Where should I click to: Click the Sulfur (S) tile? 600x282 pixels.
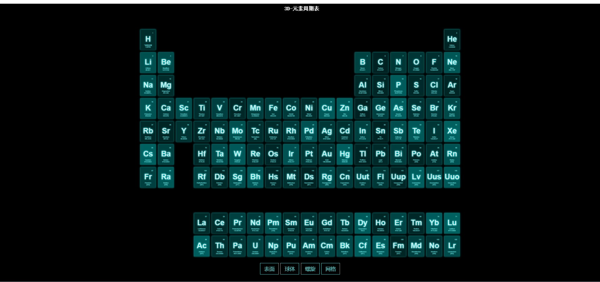point(416,85)
